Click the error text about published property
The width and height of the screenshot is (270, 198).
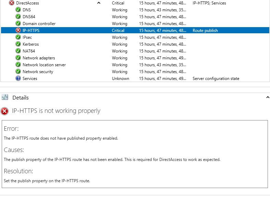tap(61, 138)
